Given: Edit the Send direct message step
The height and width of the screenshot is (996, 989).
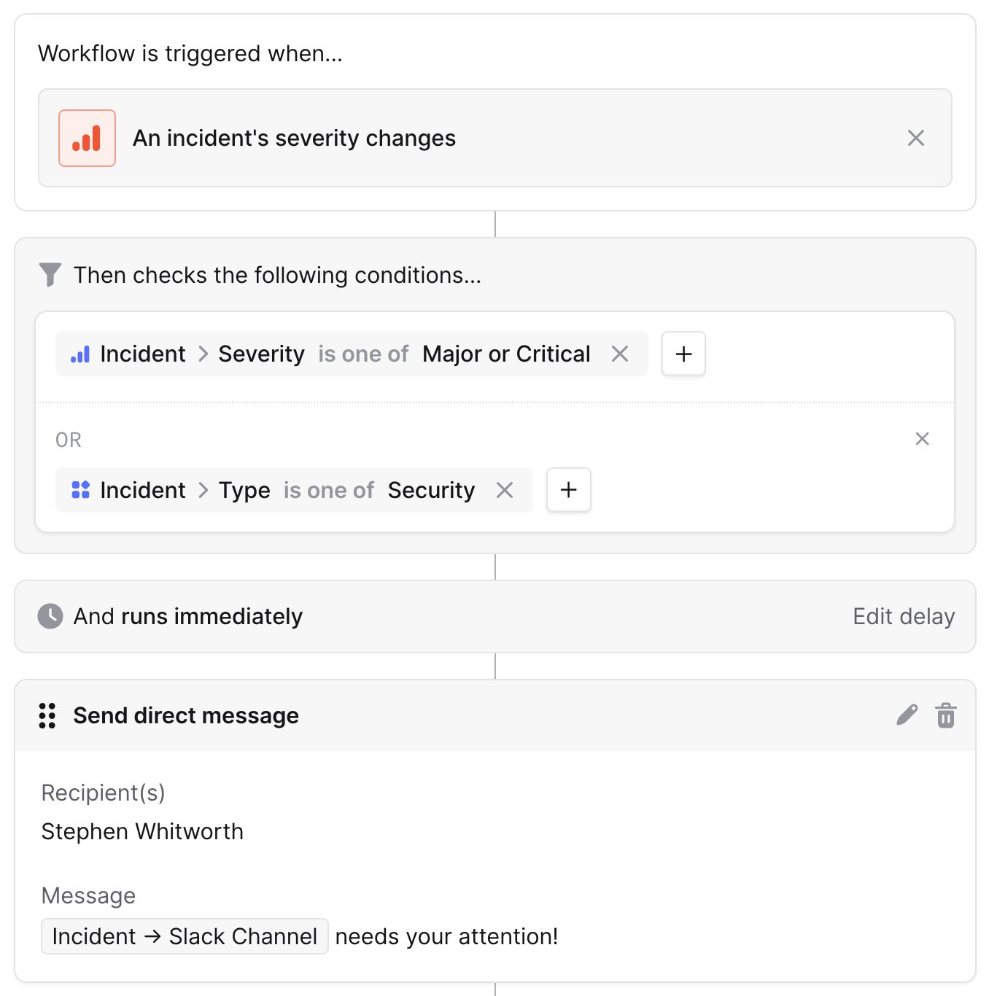Looking at the screenshot, I should click(907, 715).
